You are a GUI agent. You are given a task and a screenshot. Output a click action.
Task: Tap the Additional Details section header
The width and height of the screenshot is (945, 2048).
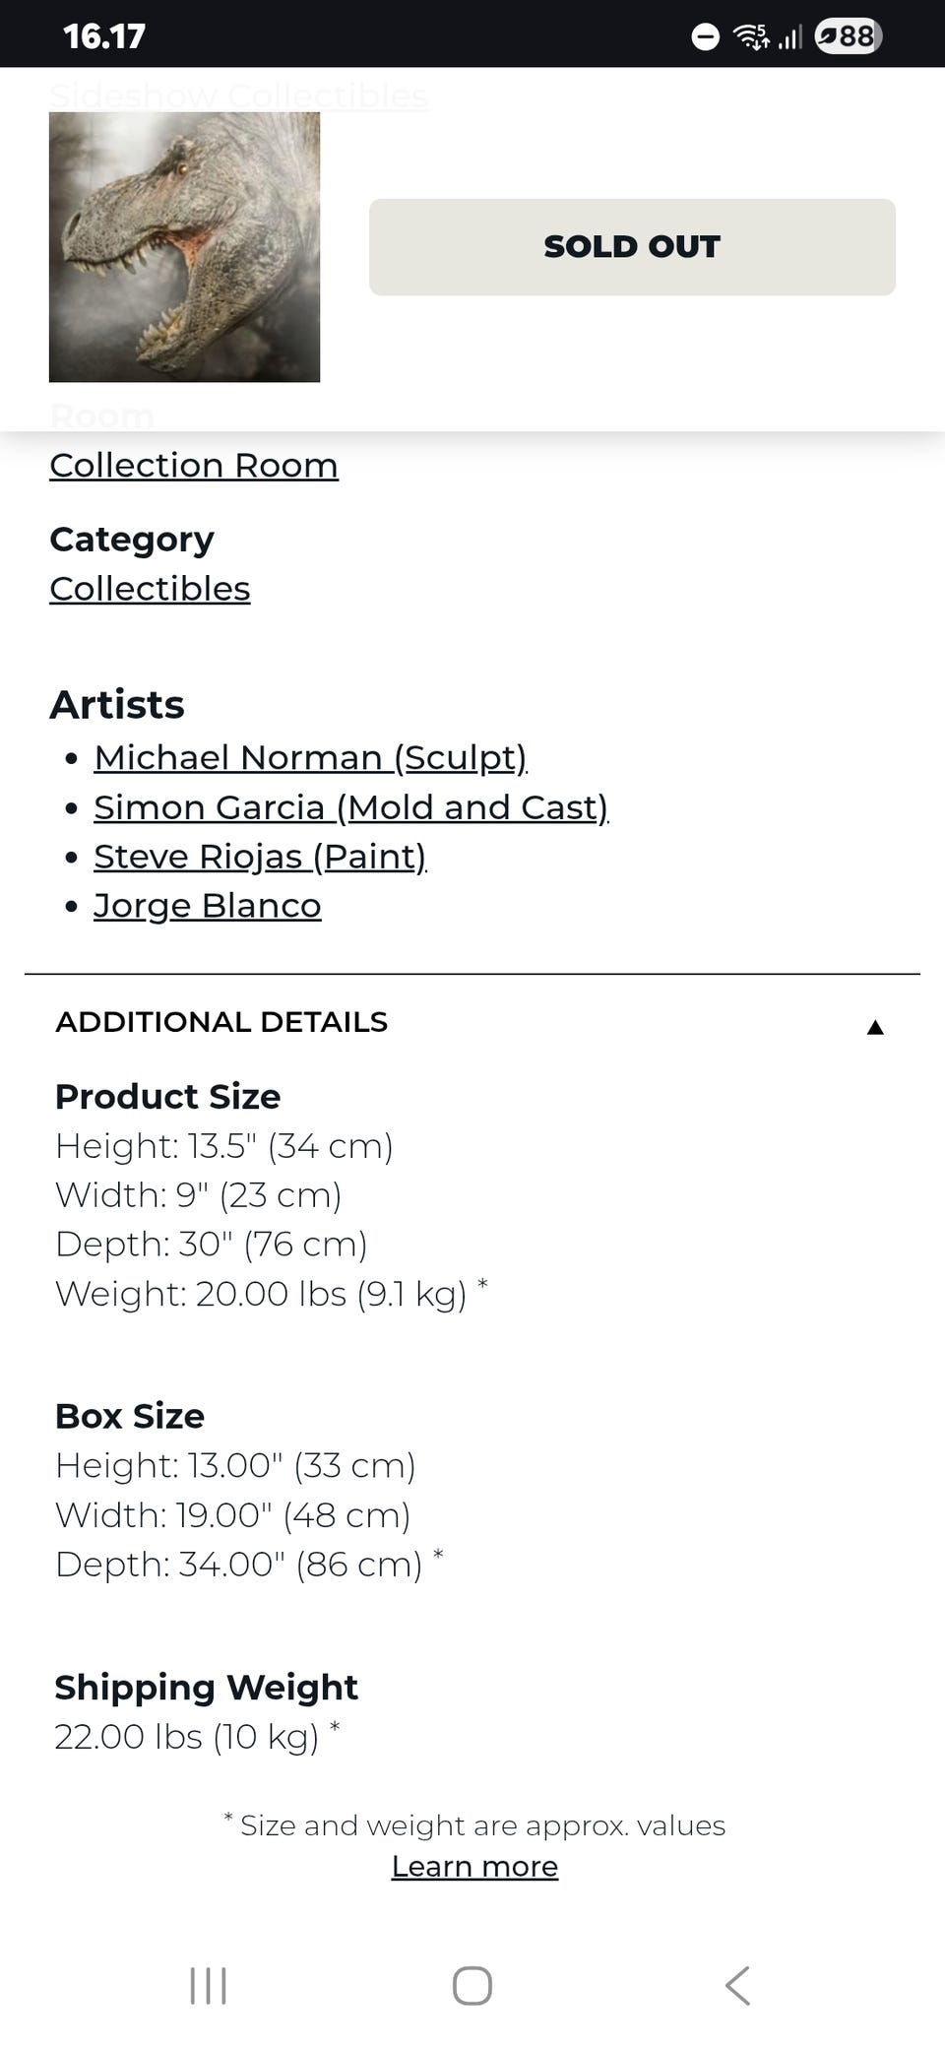(221, 1022)
